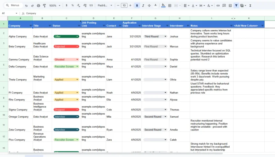Click Decrease decimal places icon
The image size is (275, 157).
tap(79, 5)
